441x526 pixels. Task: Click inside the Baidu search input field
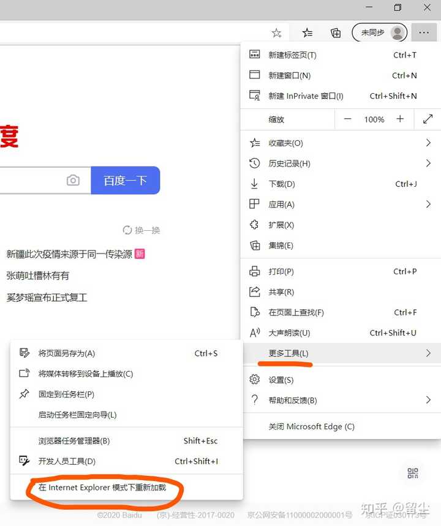32,181
